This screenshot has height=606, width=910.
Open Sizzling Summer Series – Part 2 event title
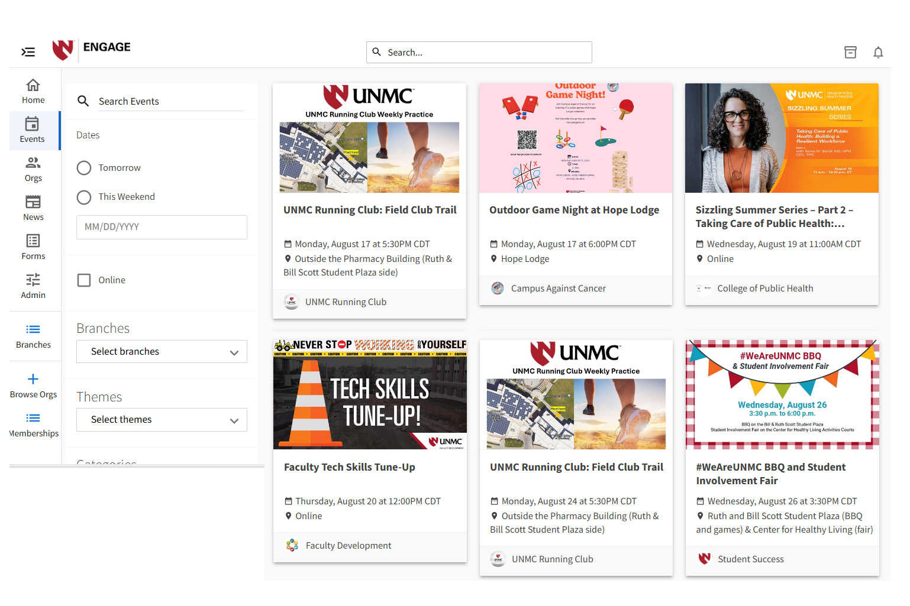point(774,217)
